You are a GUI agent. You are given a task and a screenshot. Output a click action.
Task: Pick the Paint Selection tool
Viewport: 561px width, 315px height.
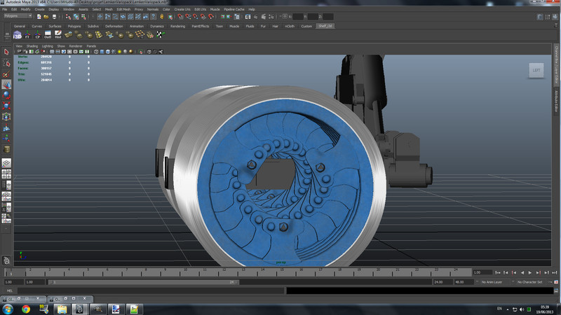[6, 74]
